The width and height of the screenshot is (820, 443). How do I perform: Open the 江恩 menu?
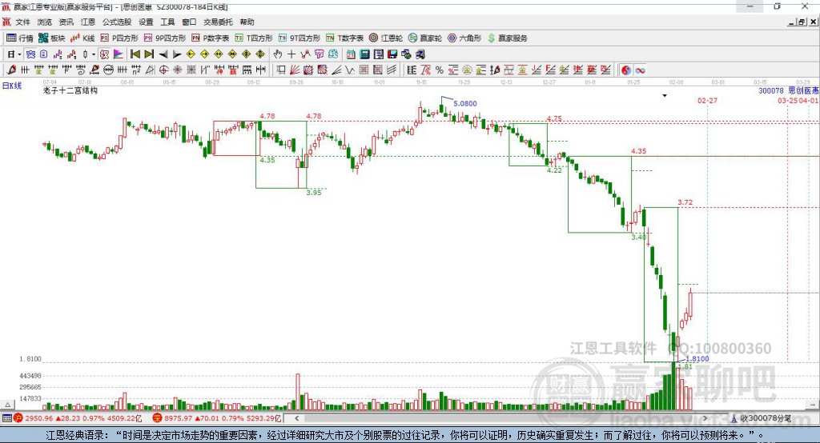(88, 22)
